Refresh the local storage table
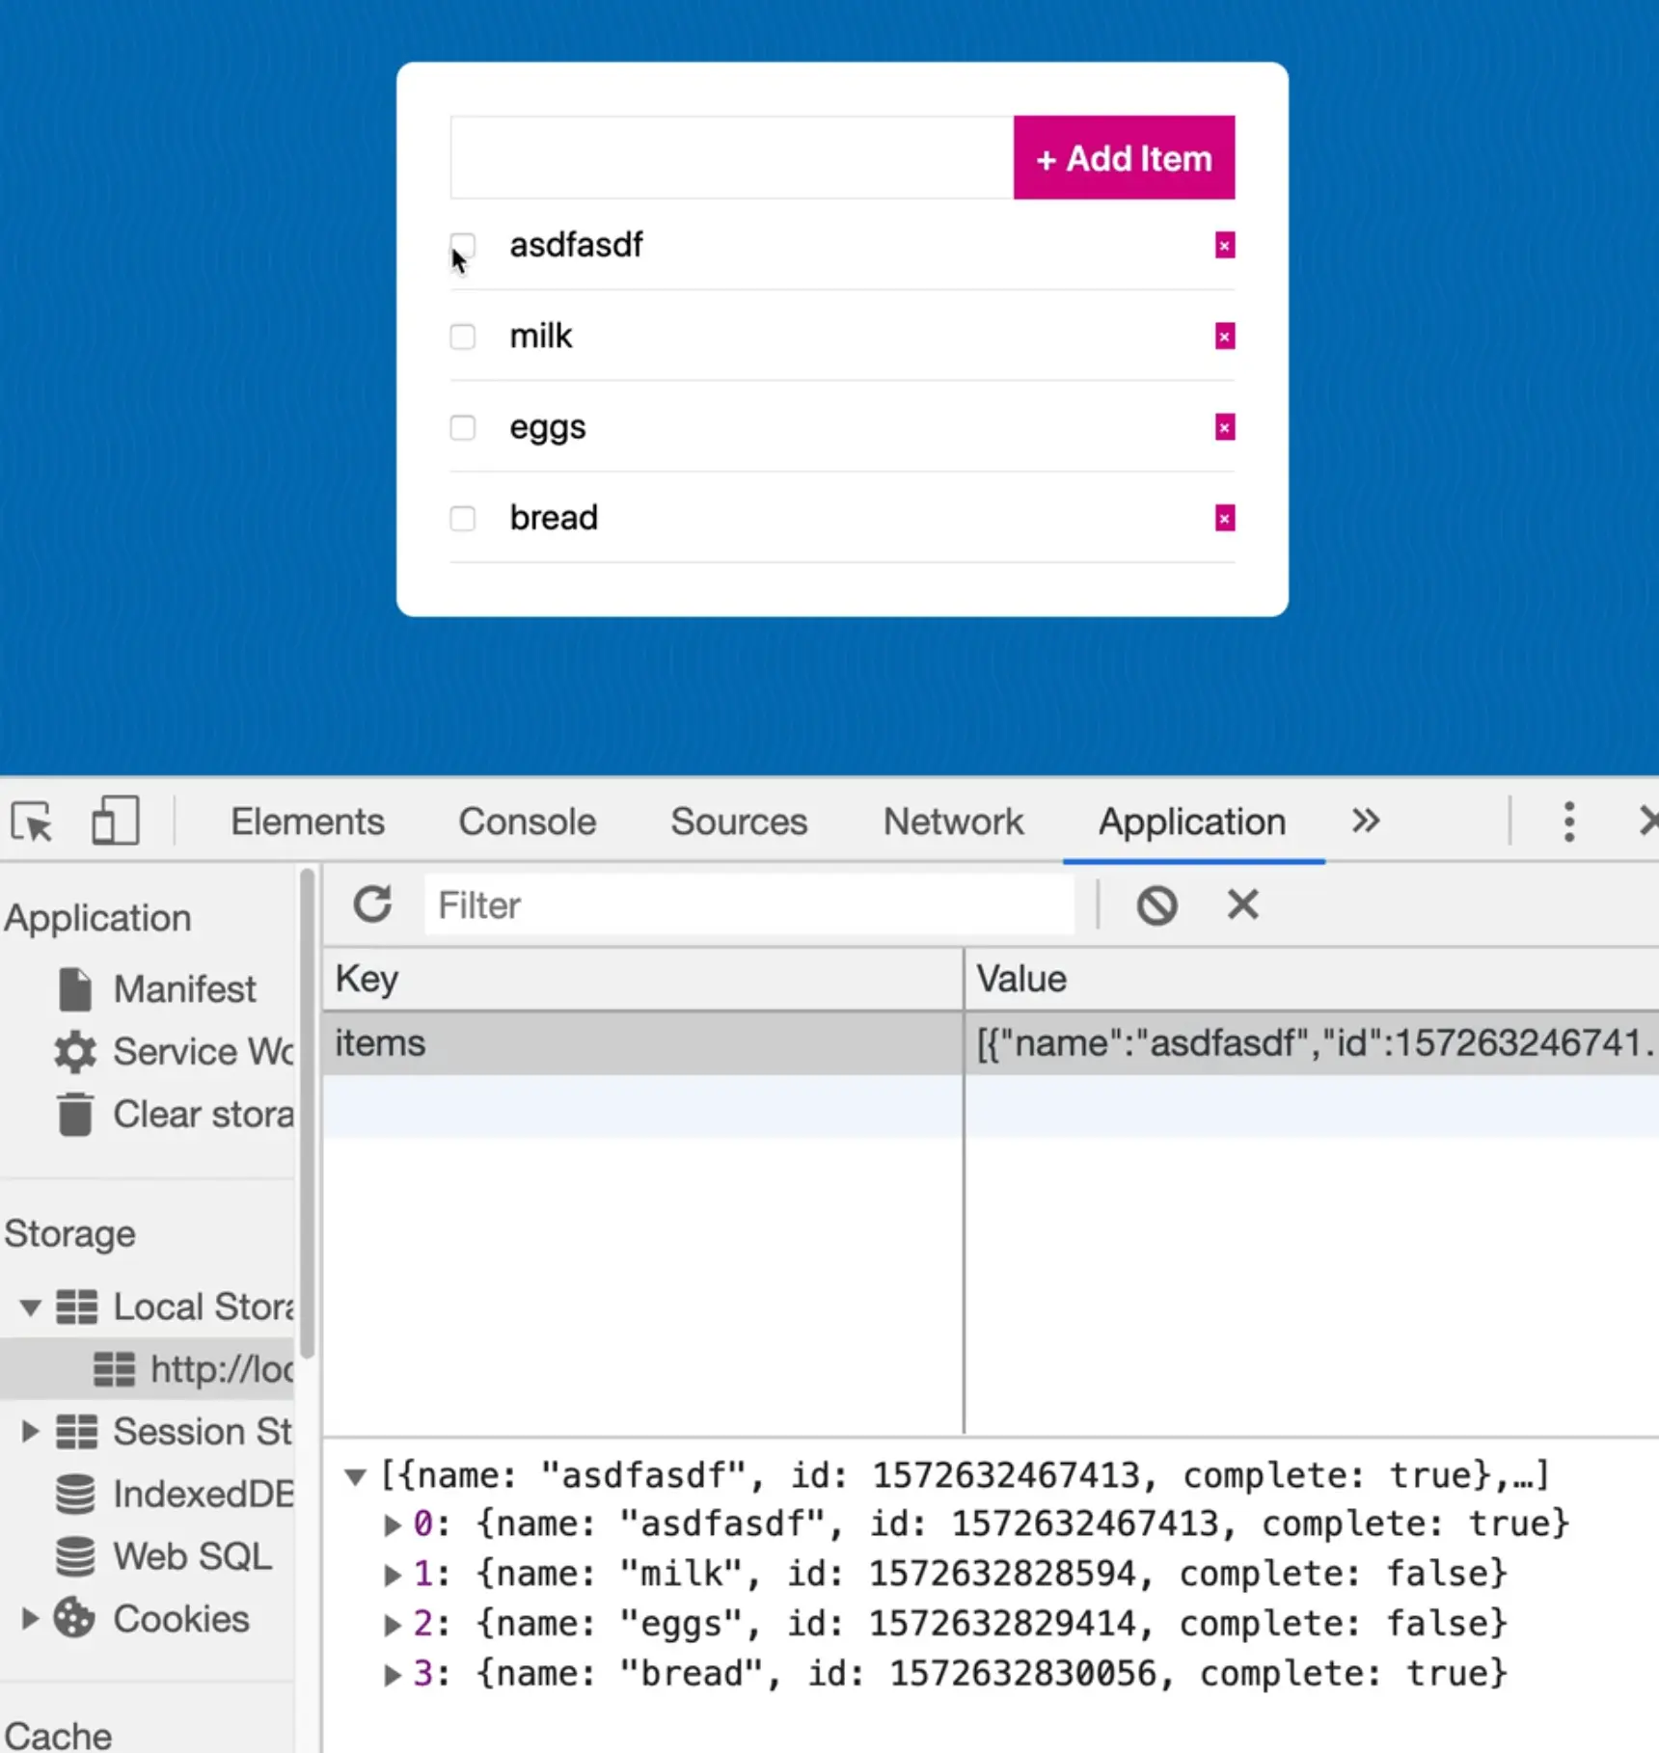 coord(372,904)
